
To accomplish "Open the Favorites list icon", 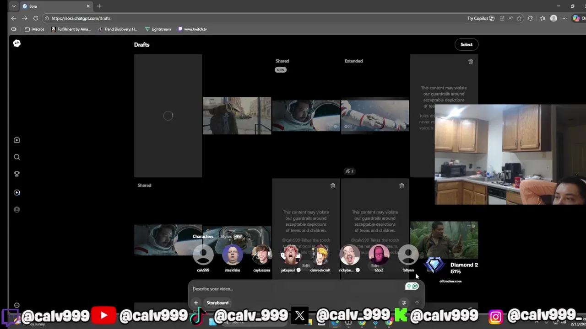I will [x=543, y=18].
